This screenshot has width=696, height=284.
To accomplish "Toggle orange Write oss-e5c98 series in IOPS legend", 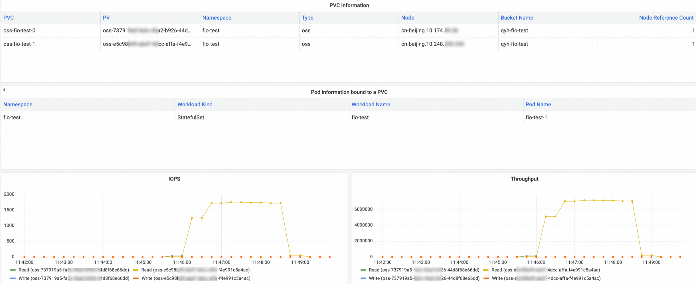I will (192, 278).
